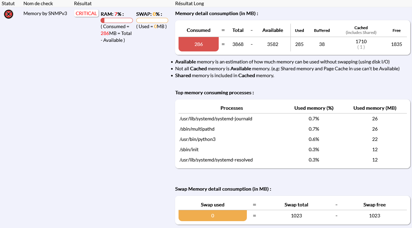
Task: Click the Statut column header
Action: [x=8, y=3]
